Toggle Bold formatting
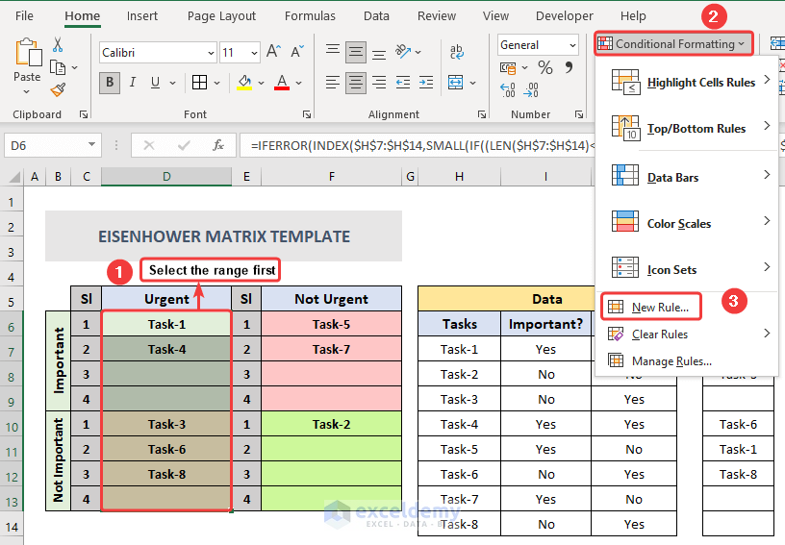This screenshot has height=545, width=785. click(x=110, y=83)
